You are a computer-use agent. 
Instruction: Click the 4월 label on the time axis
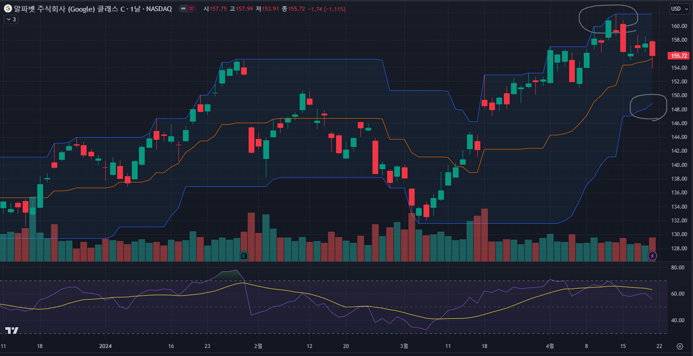coord(550,346)
